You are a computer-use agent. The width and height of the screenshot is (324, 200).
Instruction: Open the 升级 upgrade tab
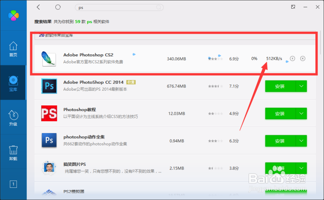13,118
